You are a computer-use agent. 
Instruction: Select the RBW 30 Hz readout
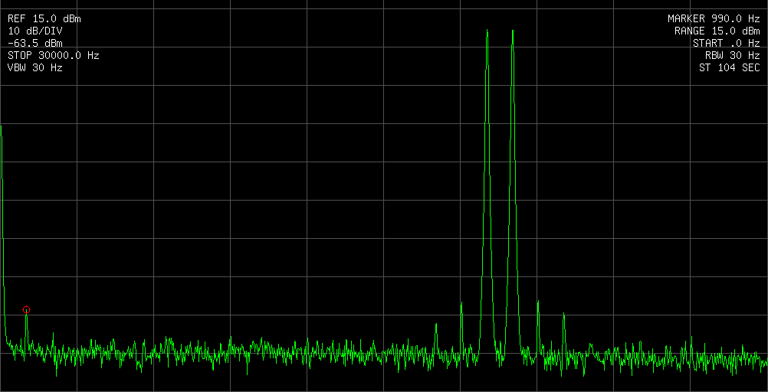733,56
